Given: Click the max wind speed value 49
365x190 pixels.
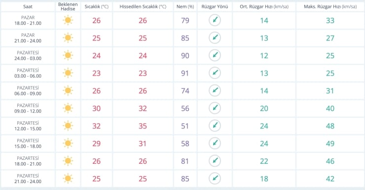Looking at the screenshot, I should pos(330,144).
